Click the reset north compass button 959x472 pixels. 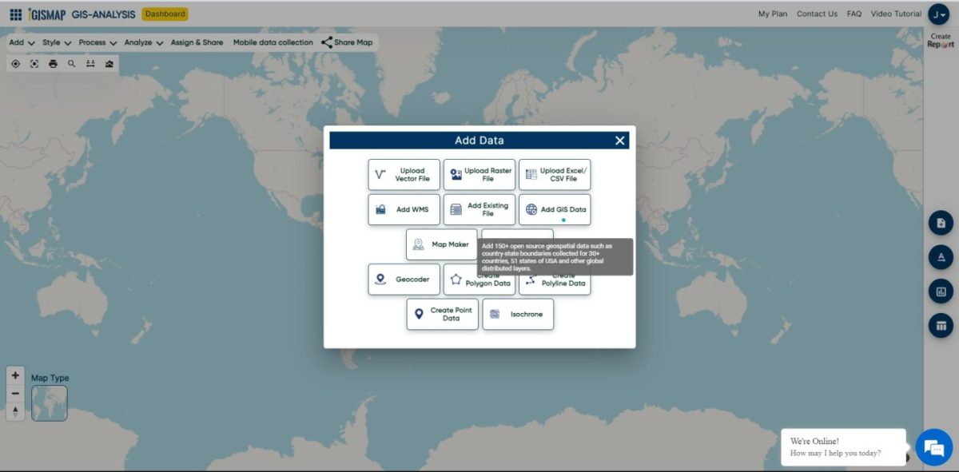(x=15, y=411)
